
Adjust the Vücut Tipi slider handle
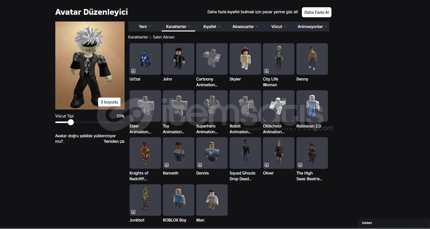[71, 122]
